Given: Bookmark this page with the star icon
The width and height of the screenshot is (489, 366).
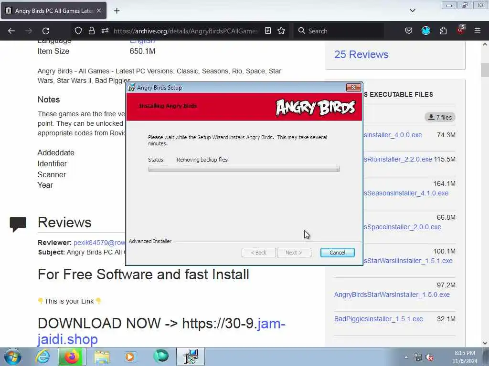Looking at the screenshot, I should (x=281, y=30).
